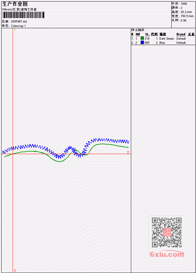Click 'Default' brand in the Blue row
This screenshot has width=196, height=273.
point(181,43)
